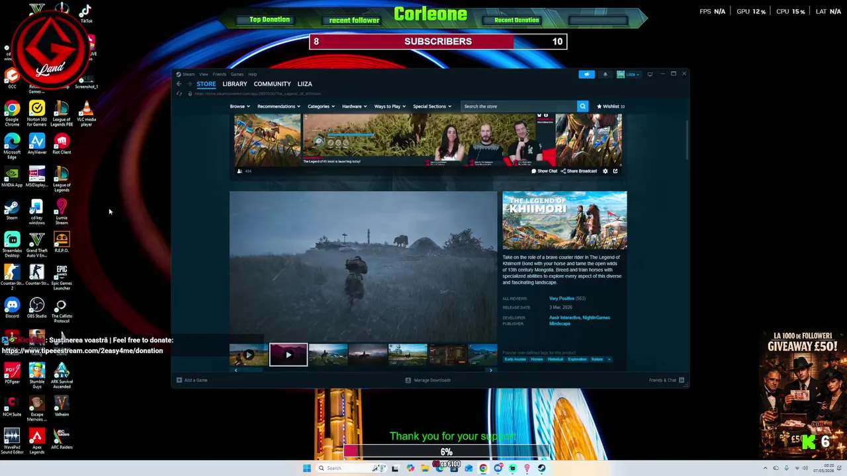Open the Categories dropdown
Viewport: 847px width, 476px height.
tap(321, 106)
